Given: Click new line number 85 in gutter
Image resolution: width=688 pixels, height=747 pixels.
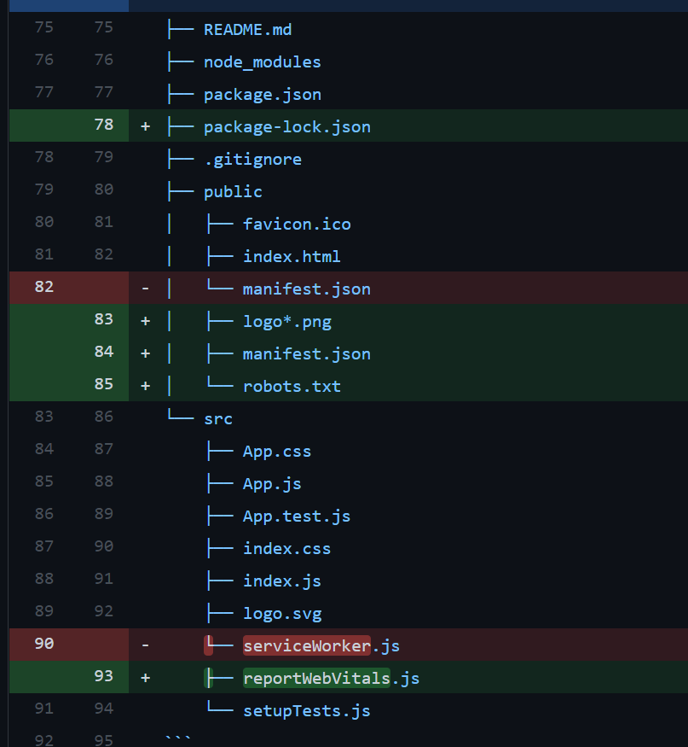Looking at the screenshot, I should click(104, 384).
